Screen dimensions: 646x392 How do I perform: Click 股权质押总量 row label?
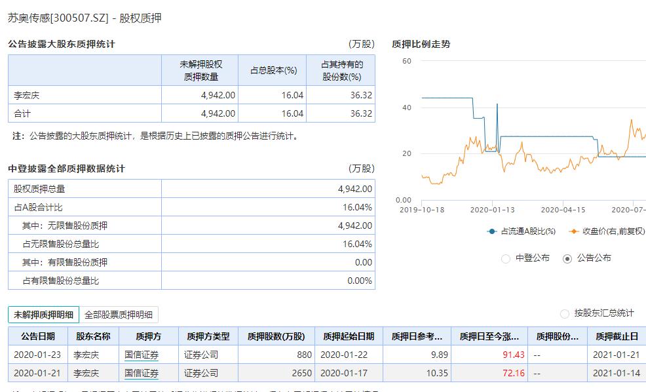click(x=39, y=189)
